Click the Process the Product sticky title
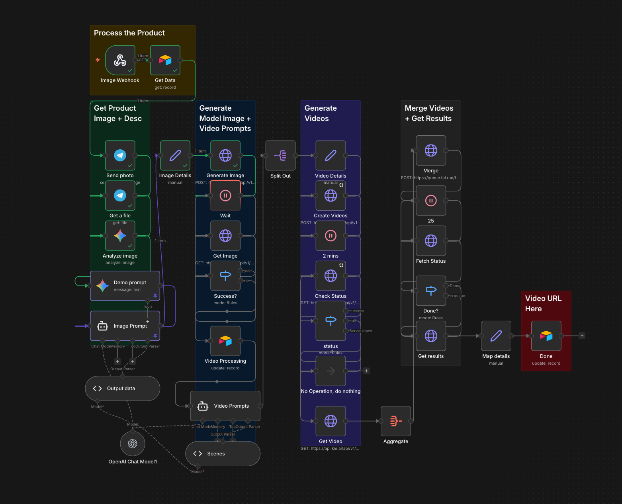 click(x=129, y=33)
